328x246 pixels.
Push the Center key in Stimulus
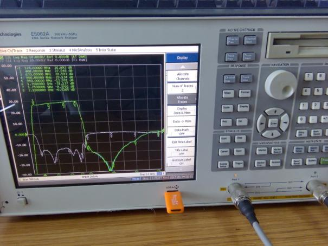pos(224,152)
